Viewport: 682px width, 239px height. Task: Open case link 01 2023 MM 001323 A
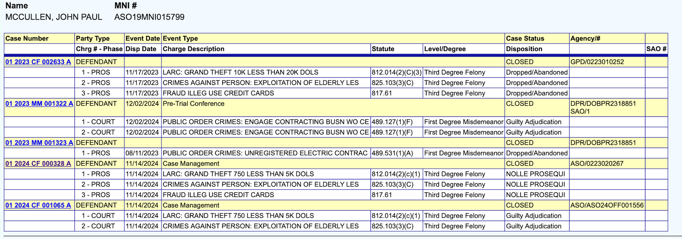click(39, 143)
